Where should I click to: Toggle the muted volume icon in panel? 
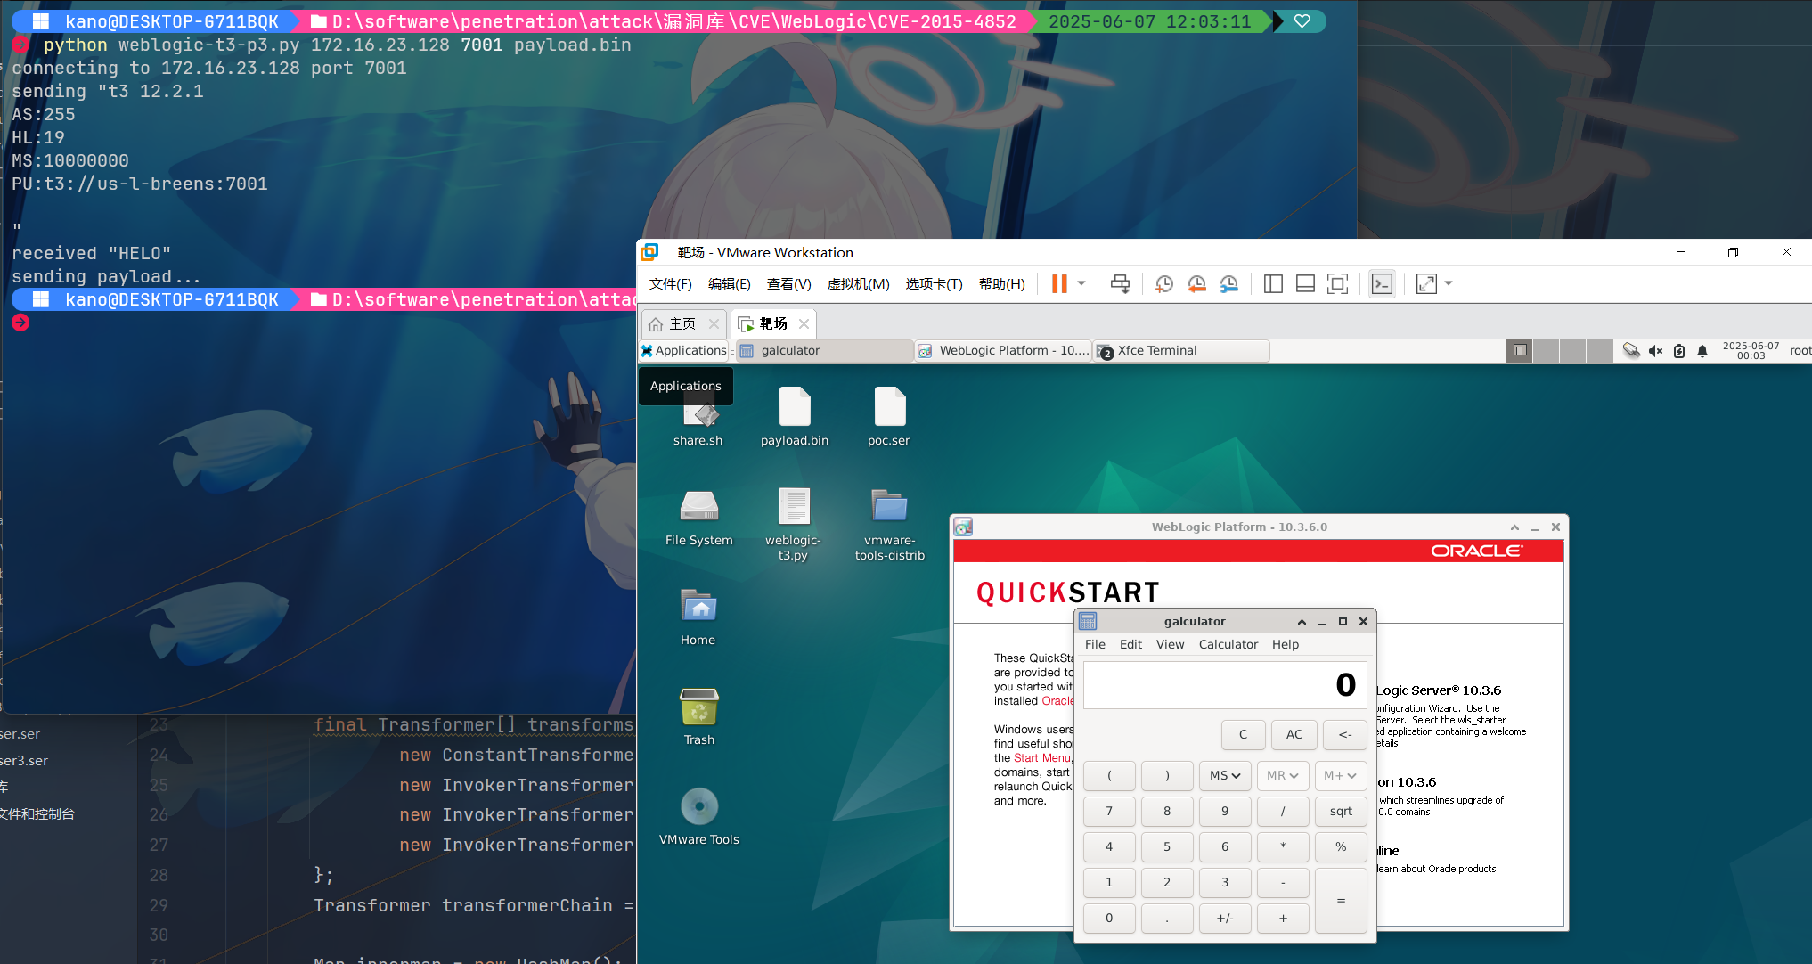tap(1655, 351)
